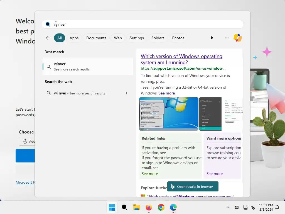The height and width of the screenshot is (214, 285).
Task: Click the Microsoft link in background window
Action: 25,182
